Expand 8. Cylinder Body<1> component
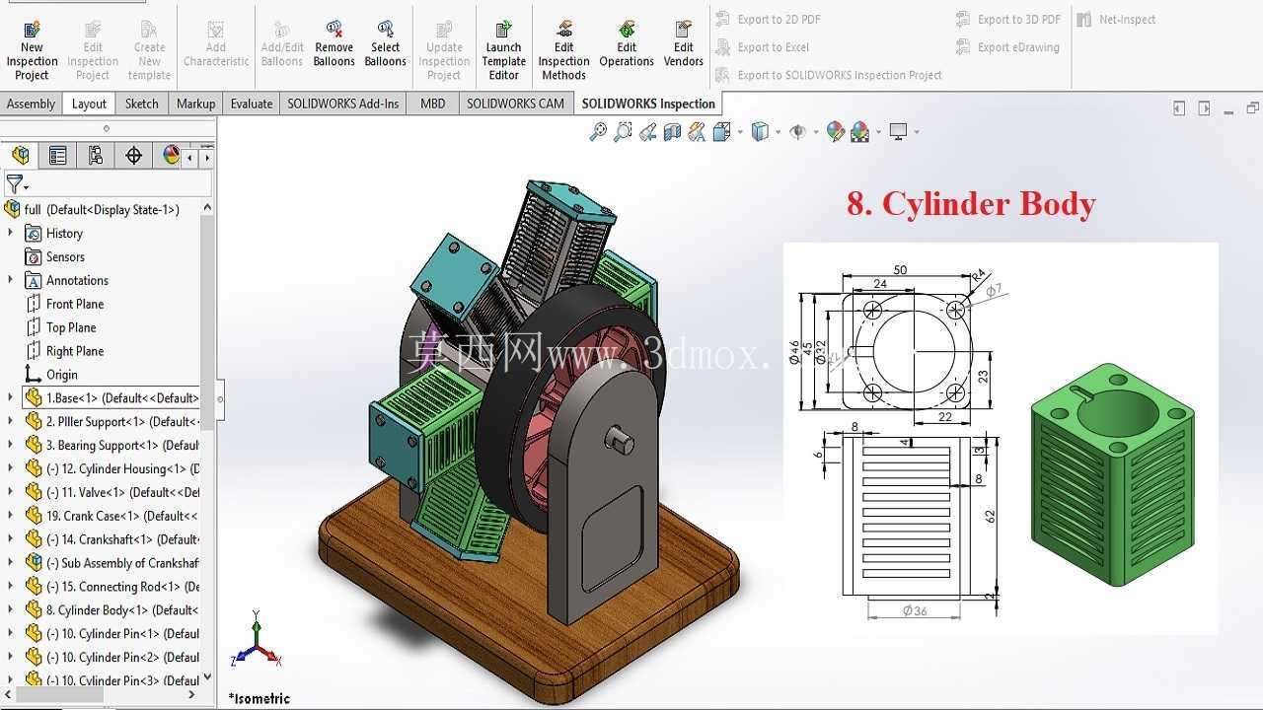The height and width of the screenshot is (710, 1263). point(11,609)
